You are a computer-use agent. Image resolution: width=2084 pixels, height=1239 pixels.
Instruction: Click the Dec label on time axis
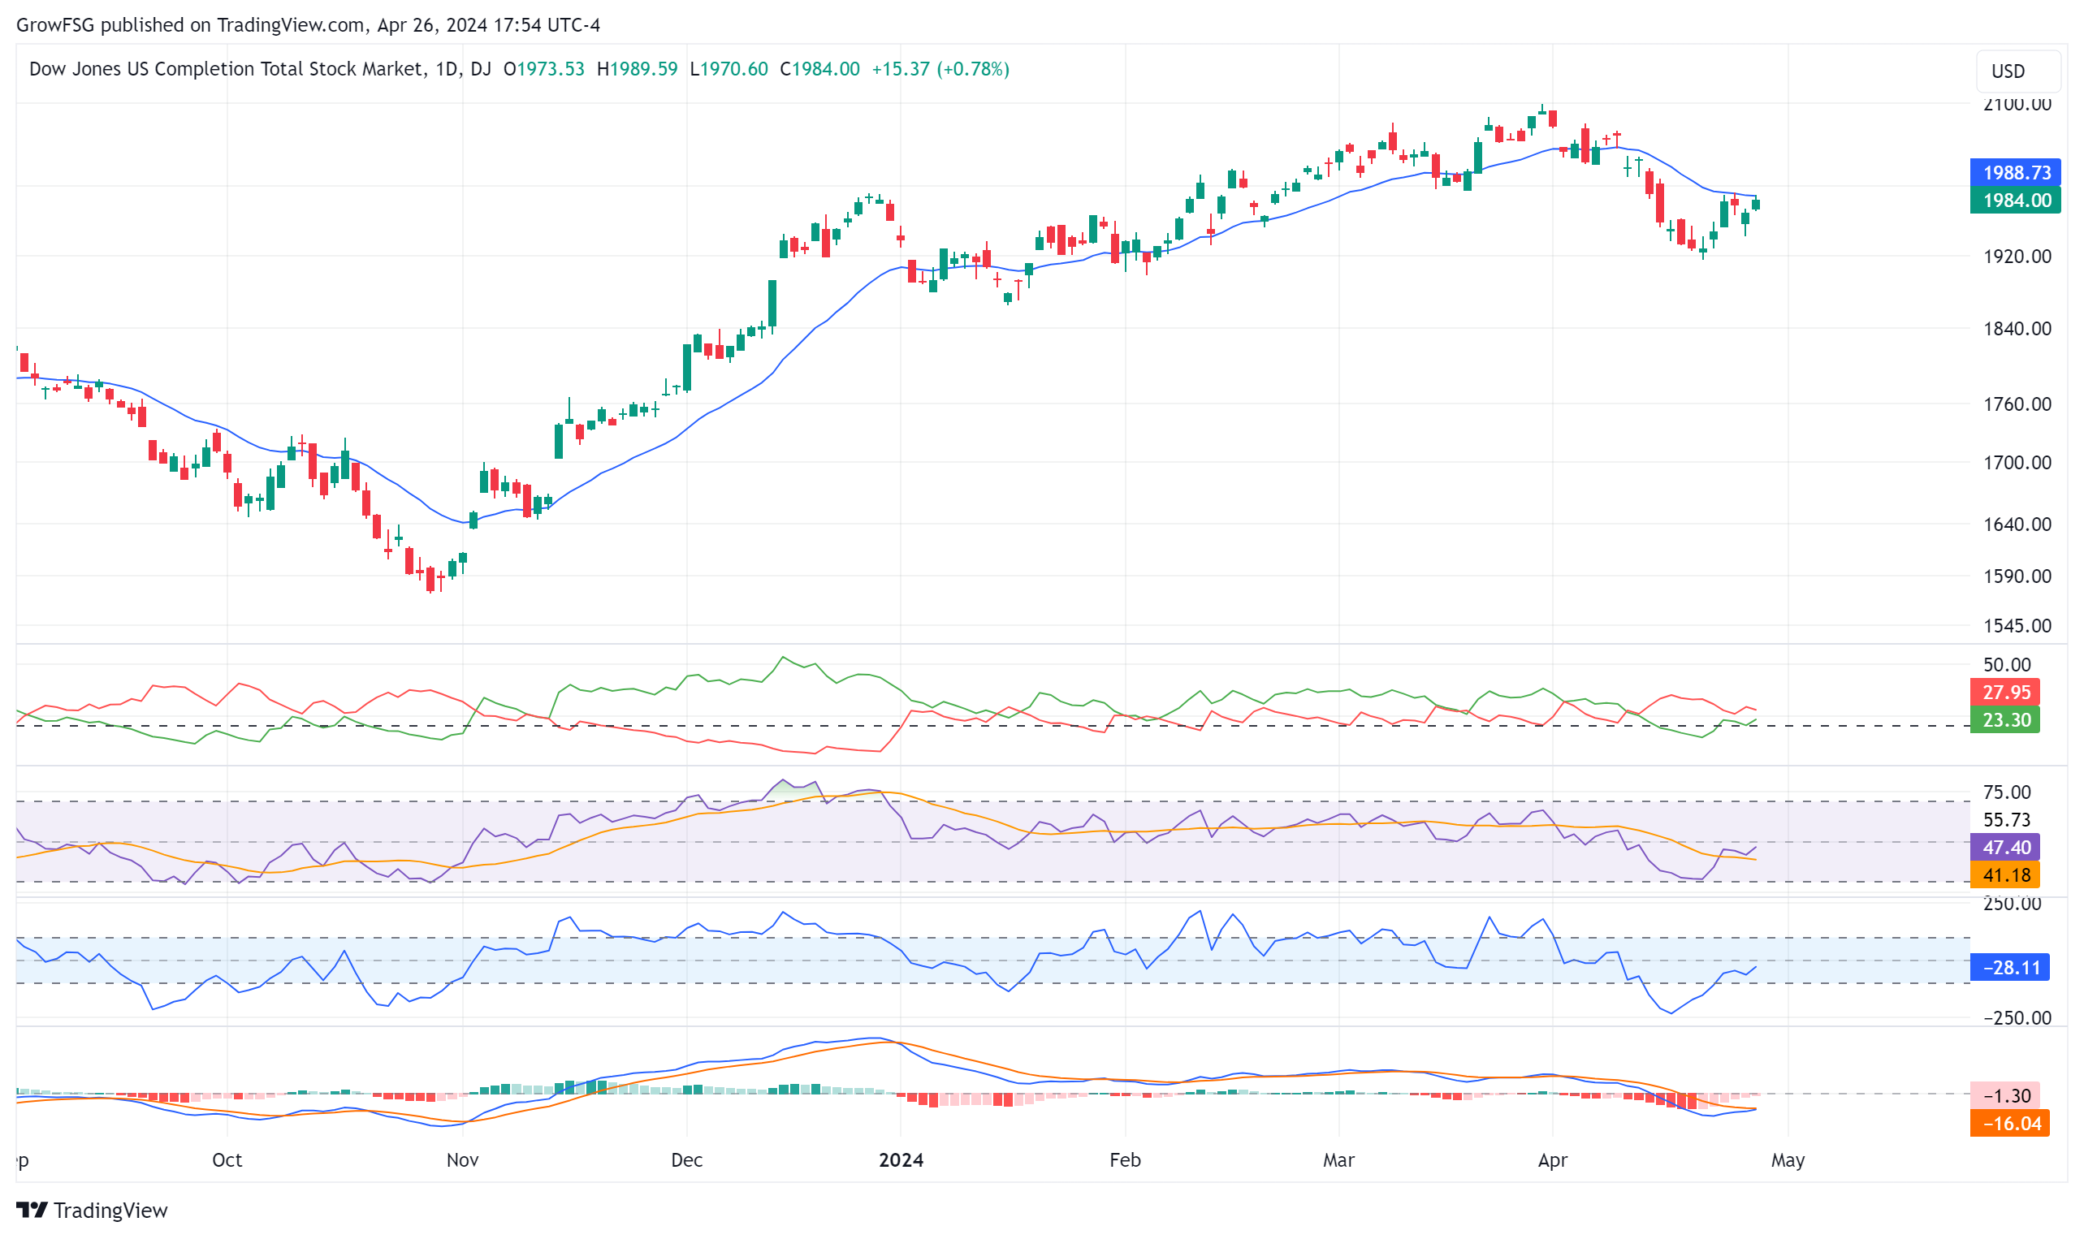click(686, 1159)
